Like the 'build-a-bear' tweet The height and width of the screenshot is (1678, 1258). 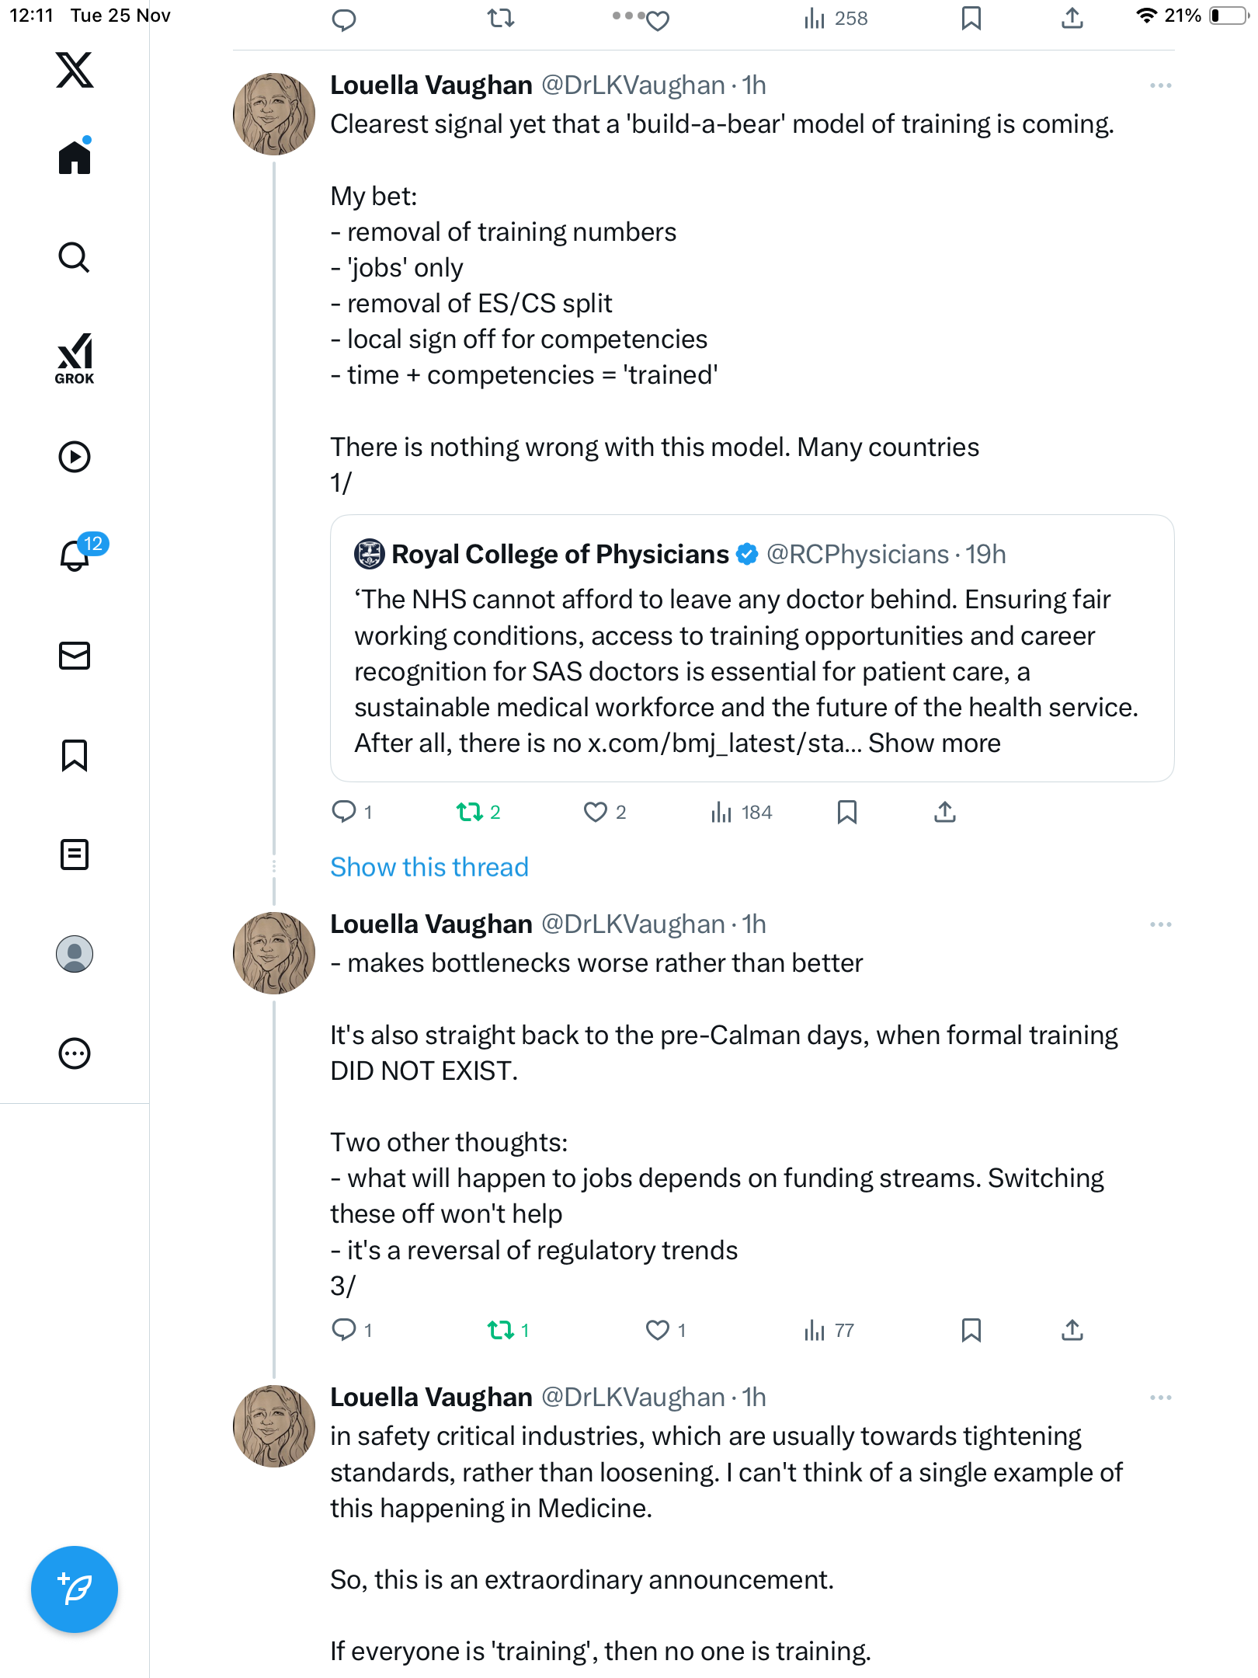[x=596, y=813]
